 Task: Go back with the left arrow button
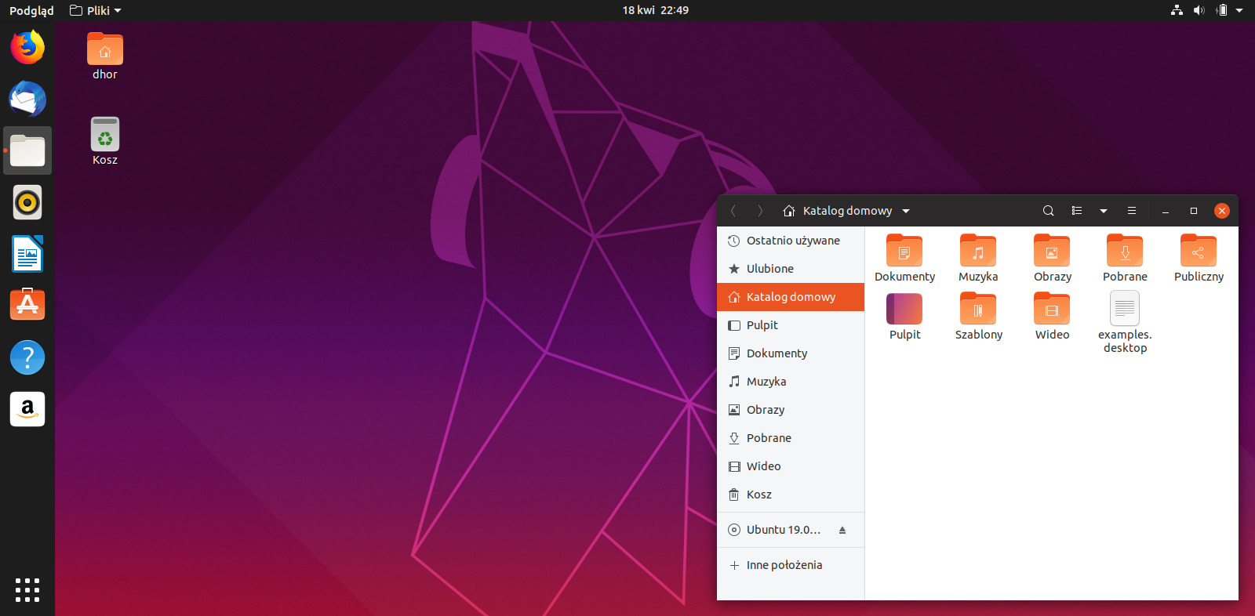(x=733, y=211)
